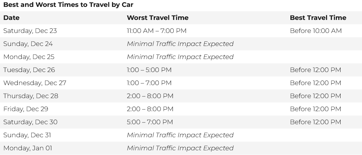The image size is (362, 155).
Task: Click Minimal Traffic Impact text for Monday, Jan 01
Action: 180,148
